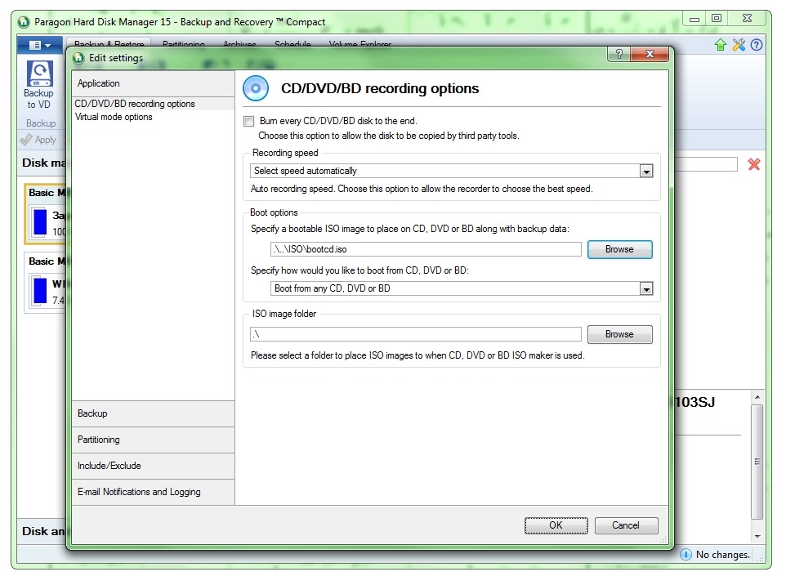Click the info icon beside No changes

coord(686,555)
